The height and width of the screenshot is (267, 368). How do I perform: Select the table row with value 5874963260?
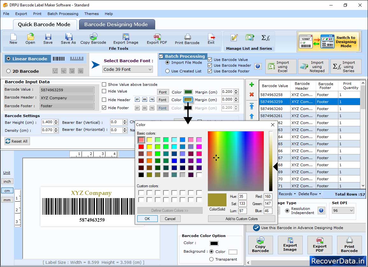point(310,108)
